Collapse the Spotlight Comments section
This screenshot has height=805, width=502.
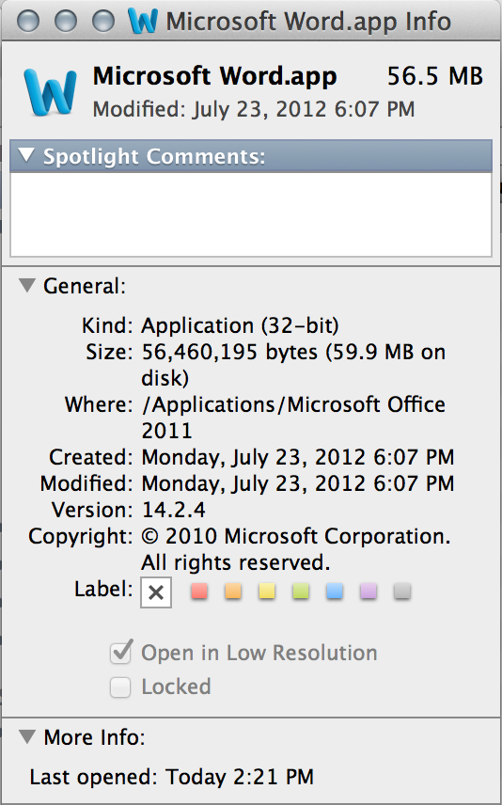pyautogui.click(x=26, y=154)
